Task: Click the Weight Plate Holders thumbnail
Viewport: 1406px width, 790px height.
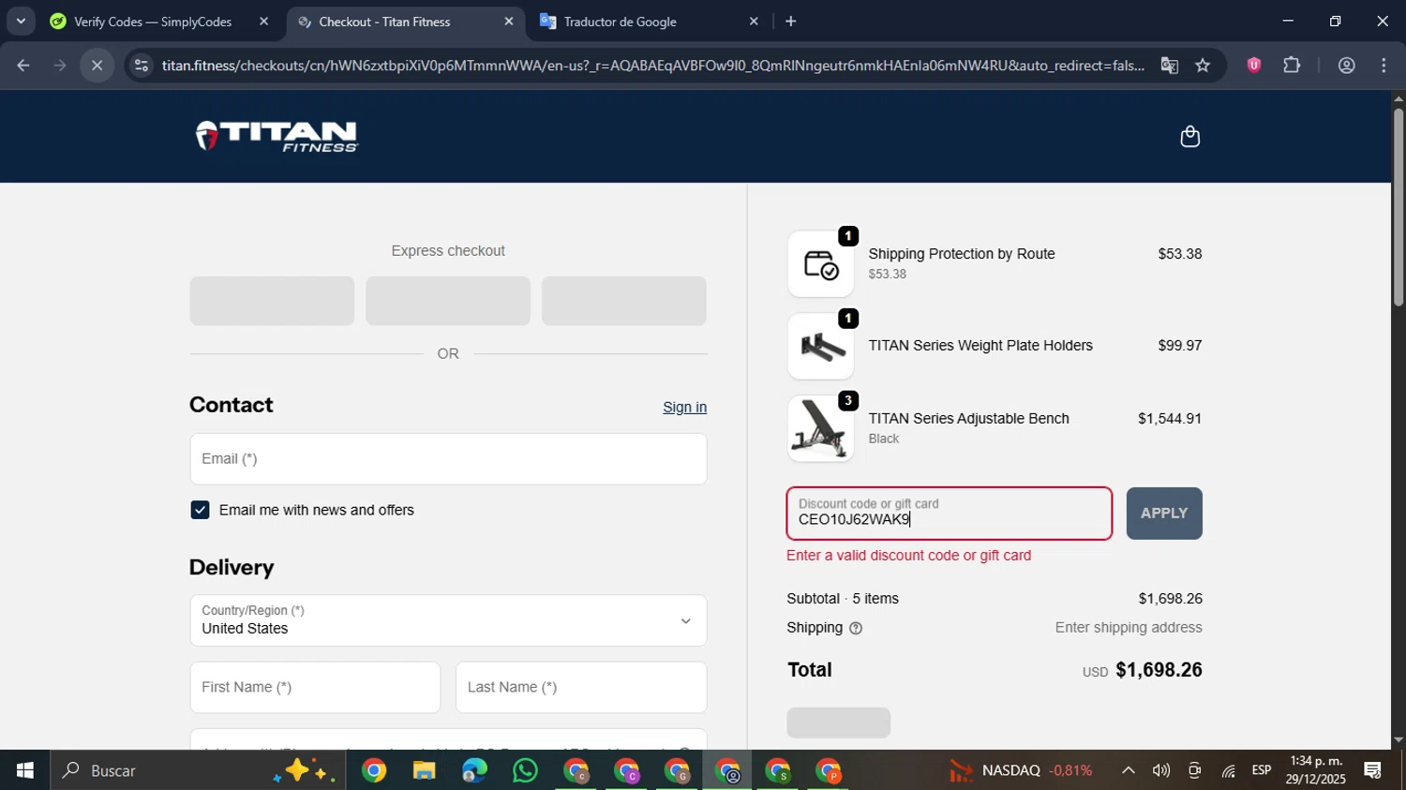Action: (820, 346)
